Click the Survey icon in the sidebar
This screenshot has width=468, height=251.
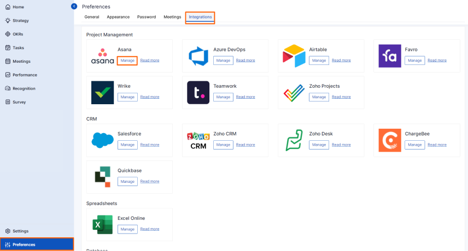8,102
